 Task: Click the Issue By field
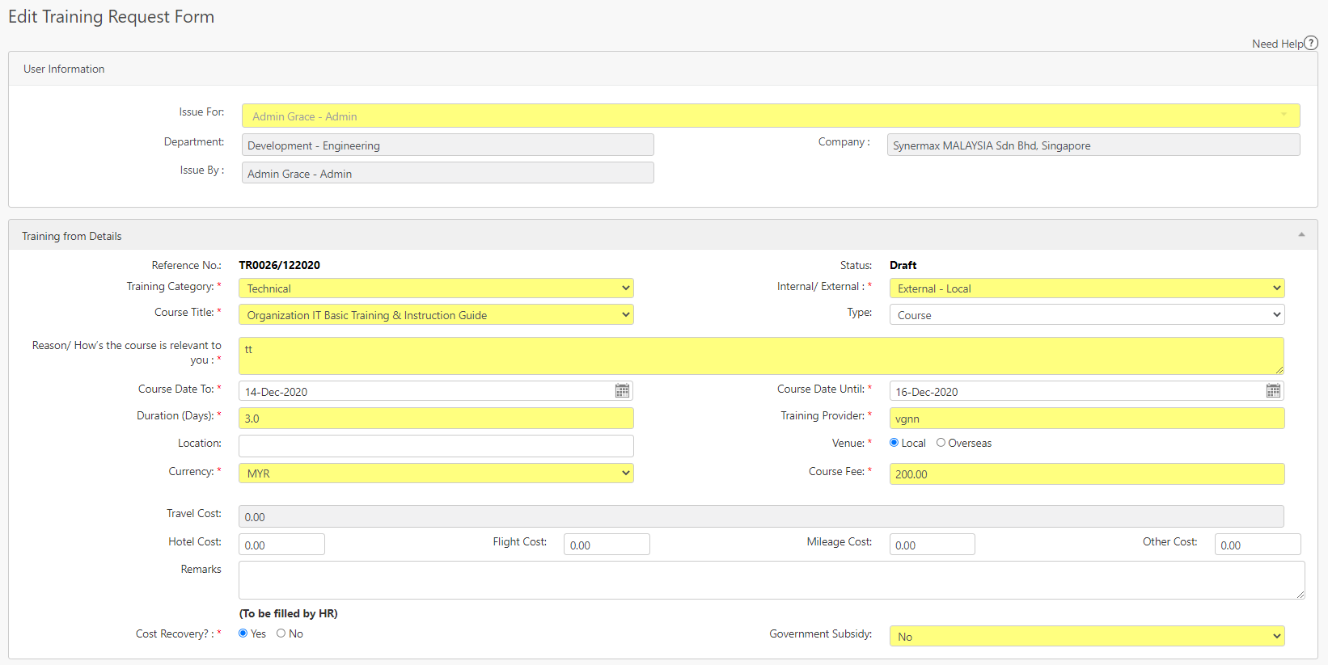[x=448, y=173]
